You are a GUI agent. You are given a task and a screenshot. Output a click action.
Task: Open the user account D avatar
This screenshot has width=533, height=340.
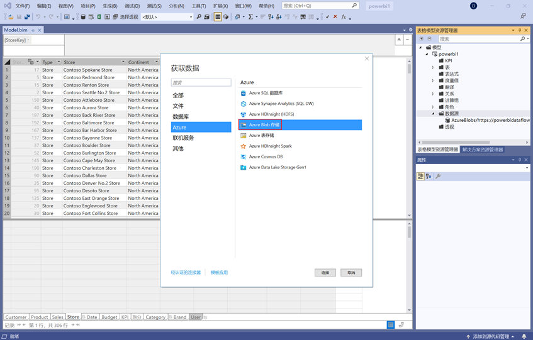(473, 6)
